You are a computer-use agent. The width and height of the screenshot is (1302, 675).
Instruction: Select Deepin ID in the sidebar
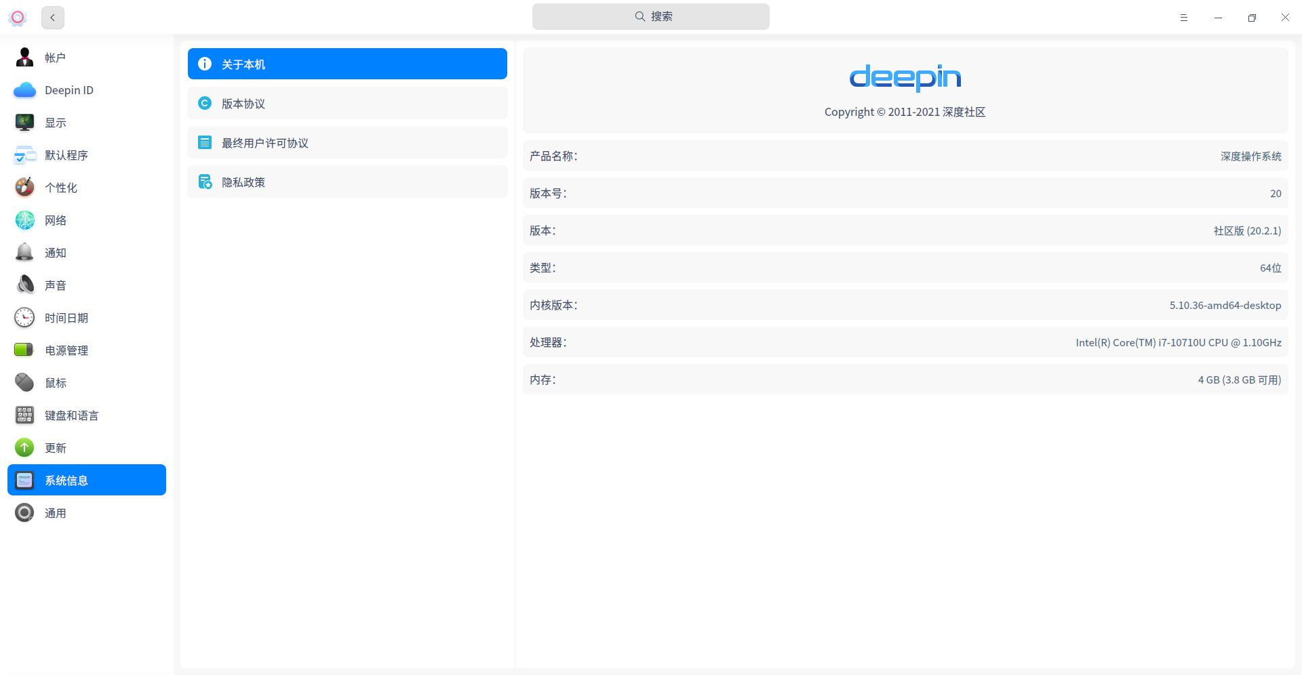69,90
